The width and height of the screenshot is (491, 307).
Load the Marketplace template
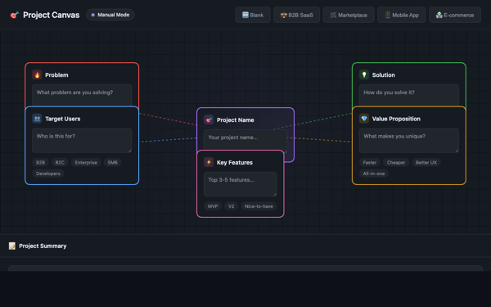click(x=349, y=15)
